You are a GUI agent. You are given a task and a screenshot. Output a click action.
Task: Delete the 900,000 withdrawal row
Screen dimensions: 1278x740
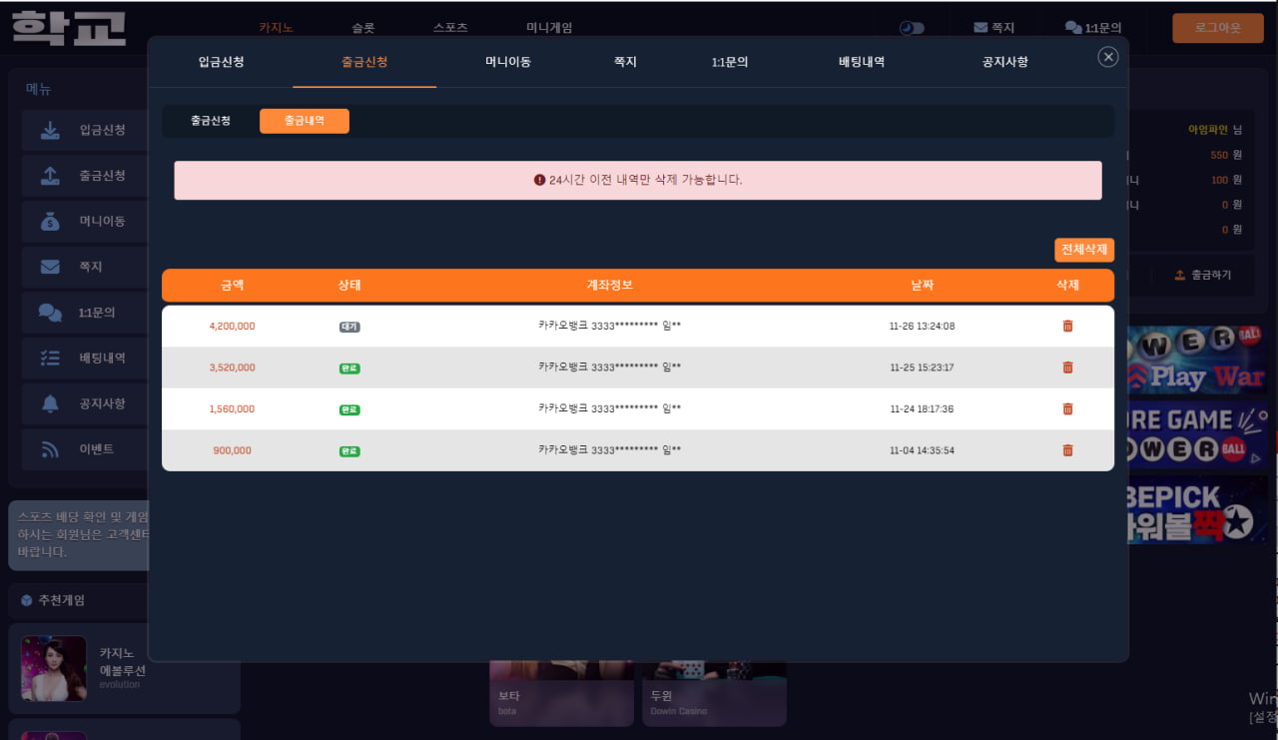point(1067,450)
